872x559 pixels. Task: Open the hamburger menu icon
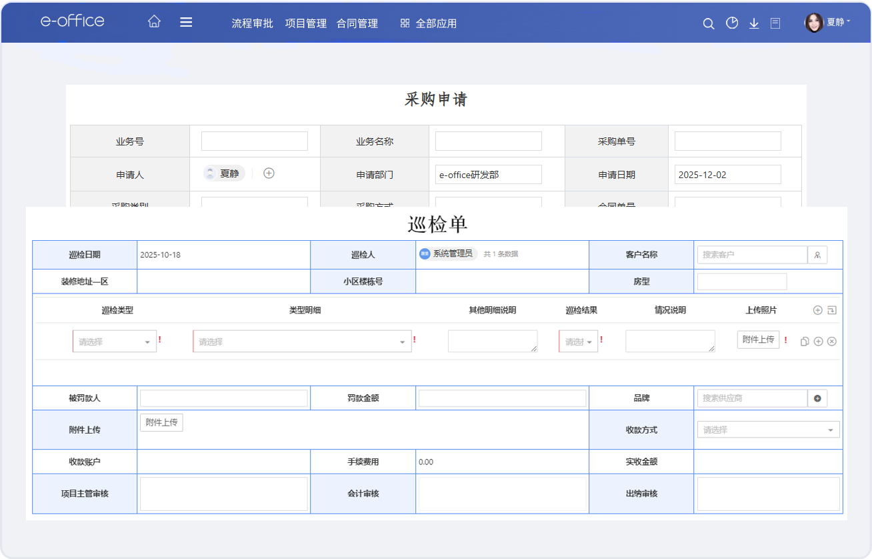tap(186, 22)
